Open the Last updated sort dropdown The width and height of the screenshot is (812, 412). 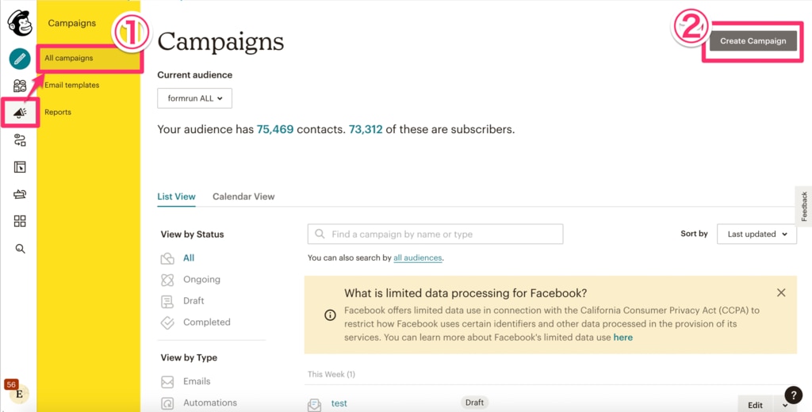[x=756, y=234]
